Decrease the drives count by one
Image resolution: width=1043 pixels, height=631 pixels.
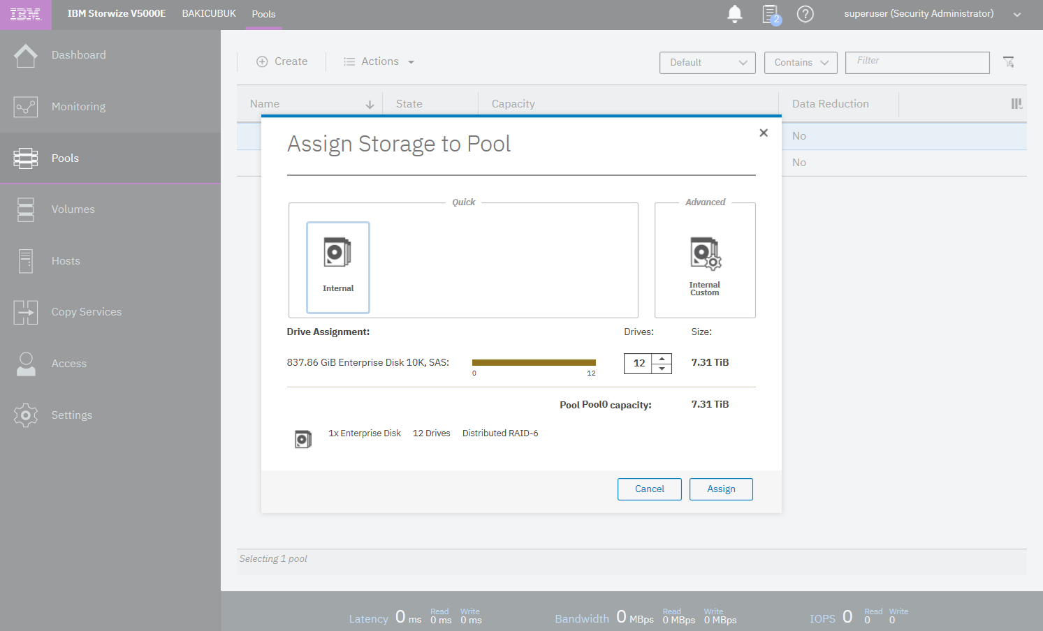click(x=662, y=369)
